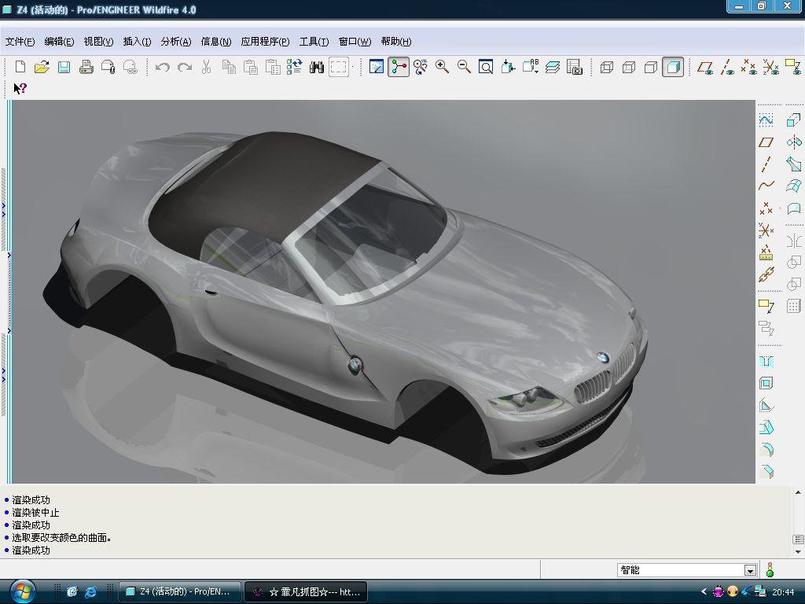Open the 文件(F) menu
Image resolution: width=805 pixels, height=604 pixels.
click(20, 42)
